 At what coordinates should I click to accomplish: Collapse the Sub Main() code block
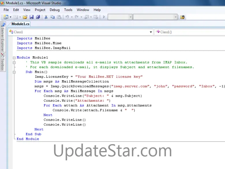14,72
